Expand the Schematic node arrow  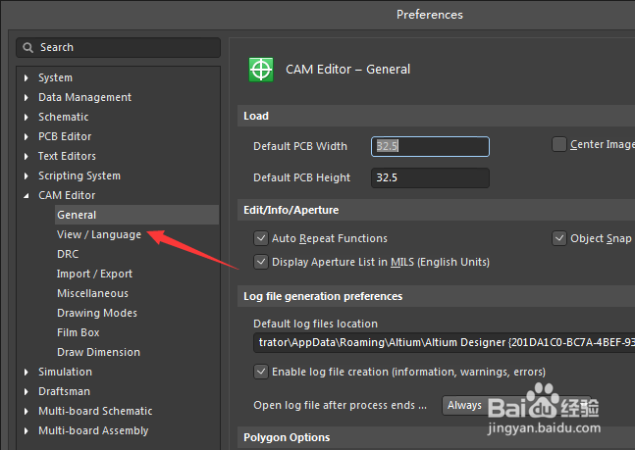[26, 117]
